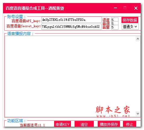Click the 功能区域 group label
This screenshot has height=130, width=144.
click(17, 121)
